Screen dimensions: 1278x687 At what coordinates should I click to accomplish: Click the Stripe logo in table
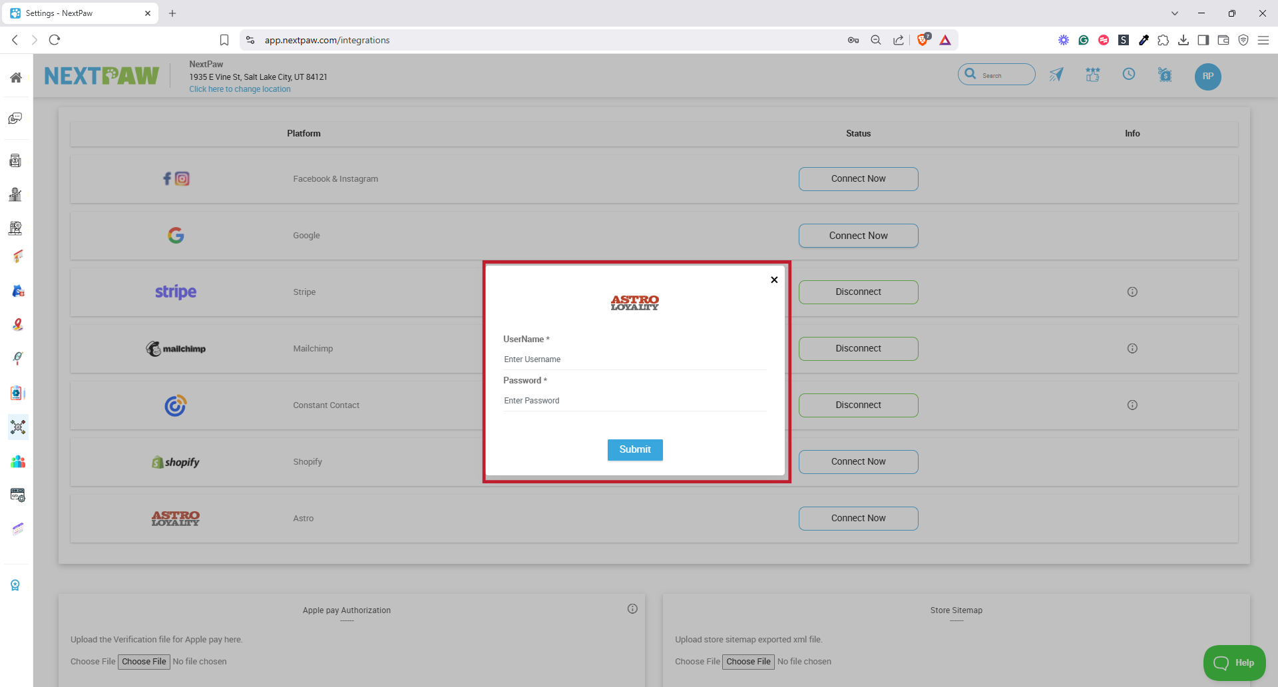(176, 292)
